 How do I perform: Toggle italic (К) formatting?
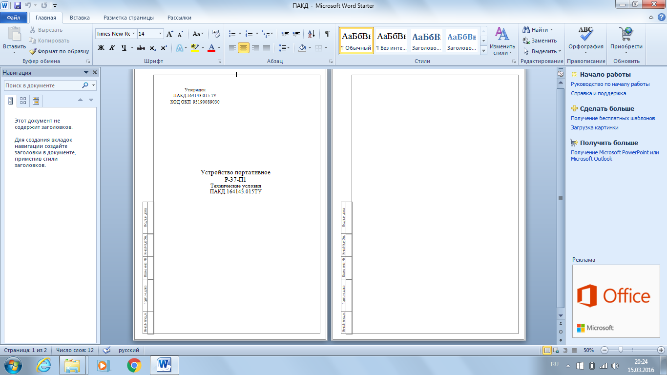pyautogui.click(x=112, y=48)
